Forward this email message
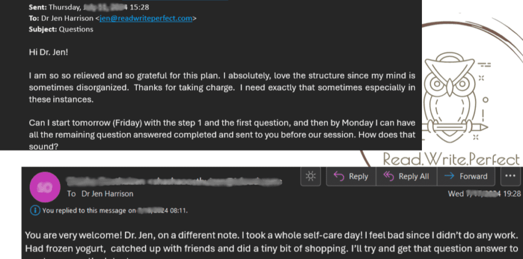The width and height of the screenshot is (523, 259). 466,176
